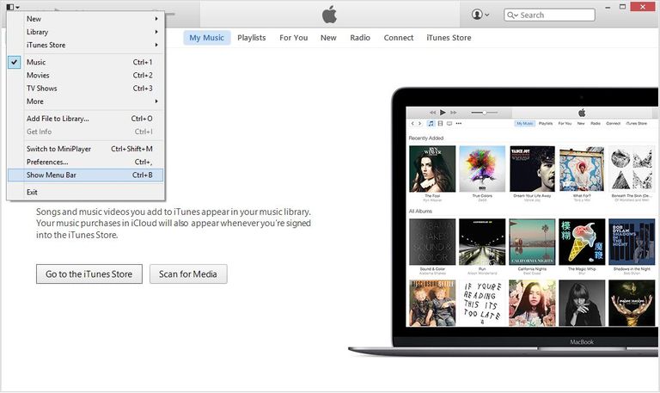Open the search magnifier options

point(512,15)
